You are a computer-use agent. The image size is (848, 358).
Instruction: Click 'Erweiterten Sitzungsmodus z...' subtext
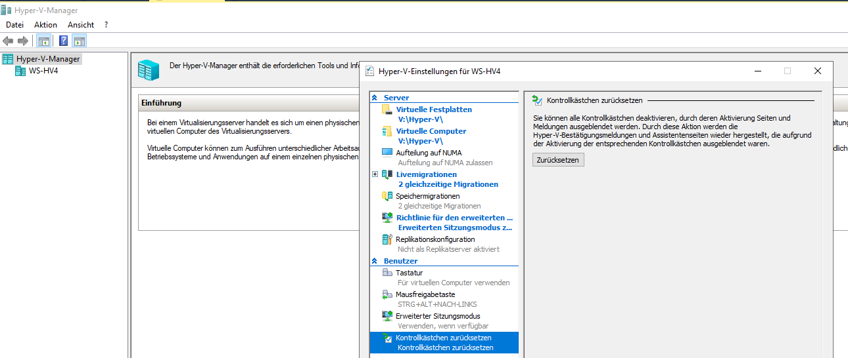pos(456,228)
